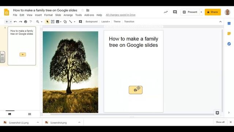This screenshot has height=132, width=234.
Task: Star the presentation title
Action: (x=83, y=10)
